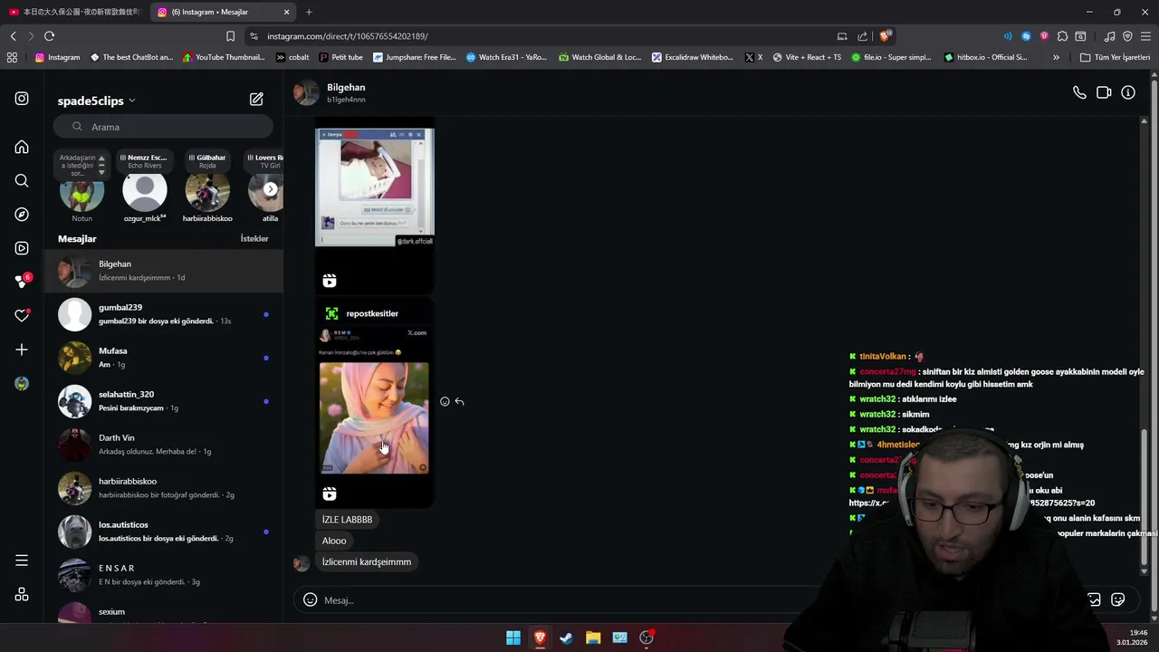
Task: Open Tüm Yer İşaretleri bookmarks folder
Action: pos(1115,57)
